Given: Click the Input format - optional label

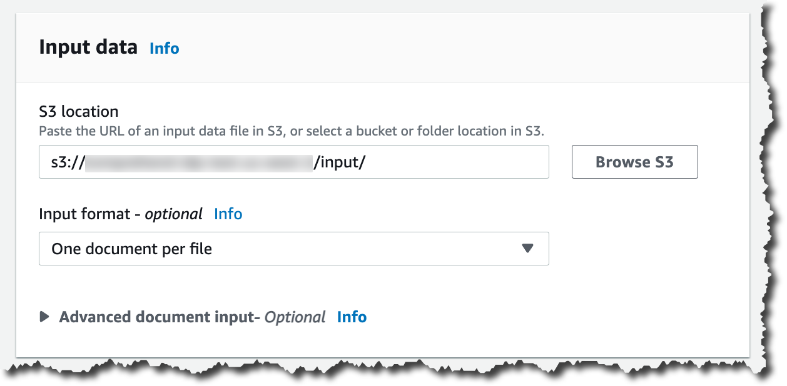Looking at the screenshot, I should pyautogui.click(x=120, y=214).
